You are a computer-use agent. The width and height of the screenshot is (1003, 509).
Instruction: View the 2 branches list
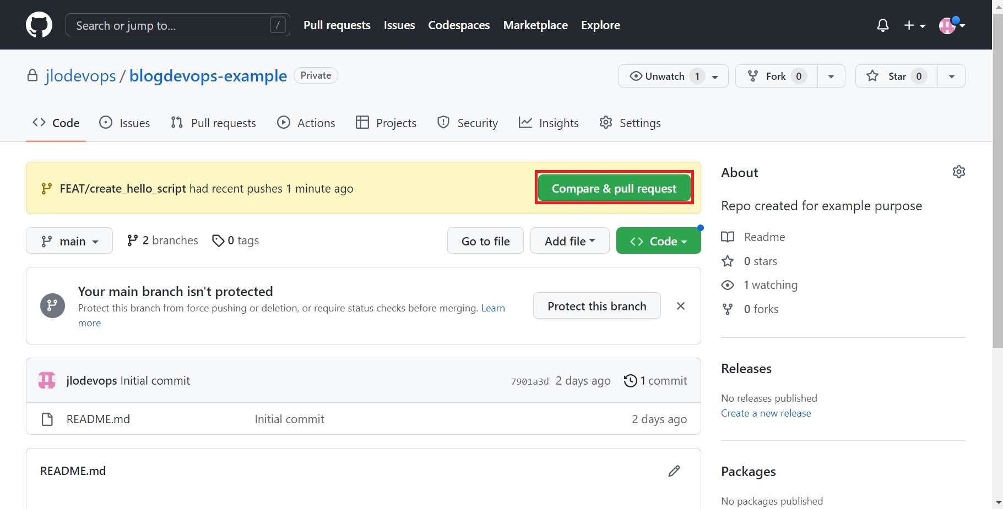[162, 240]
